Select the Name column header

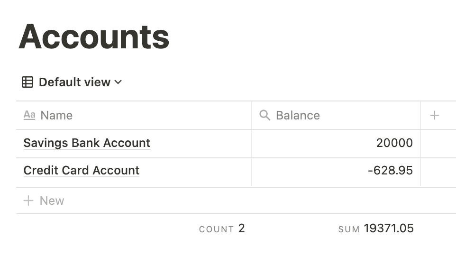coord(134,115)
